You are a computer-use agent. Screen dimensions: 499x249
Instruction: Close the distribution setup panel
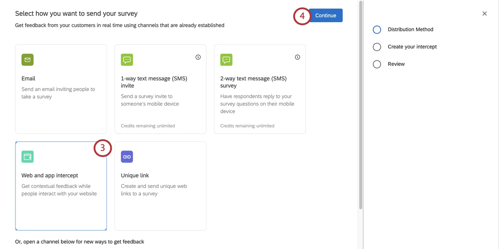click(x=484, y=14)
